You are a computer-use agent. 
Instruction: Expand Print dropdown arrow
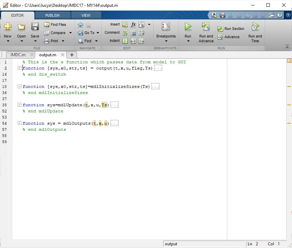coord(63,41)
